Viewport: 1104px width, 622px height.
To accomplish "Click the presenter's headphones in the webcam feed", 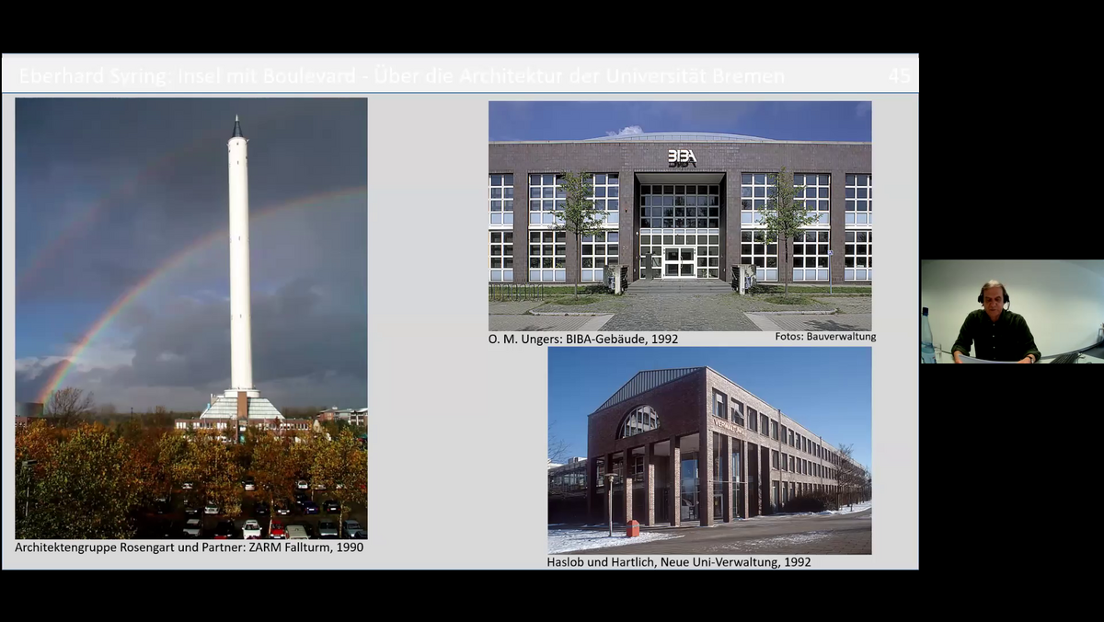I will 992,293.
